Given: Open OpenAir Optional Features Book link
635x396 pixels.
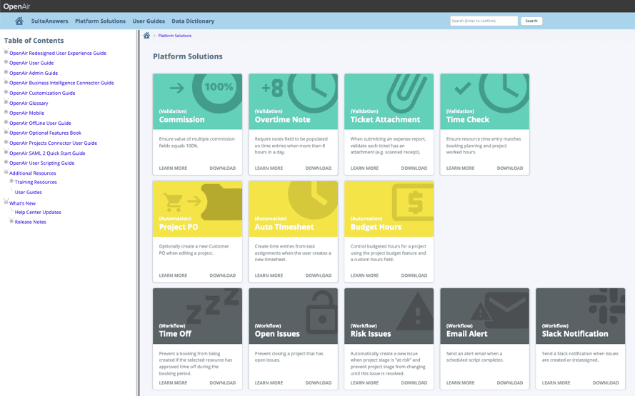Looking at the screenshot, I should tap(46, 133).
